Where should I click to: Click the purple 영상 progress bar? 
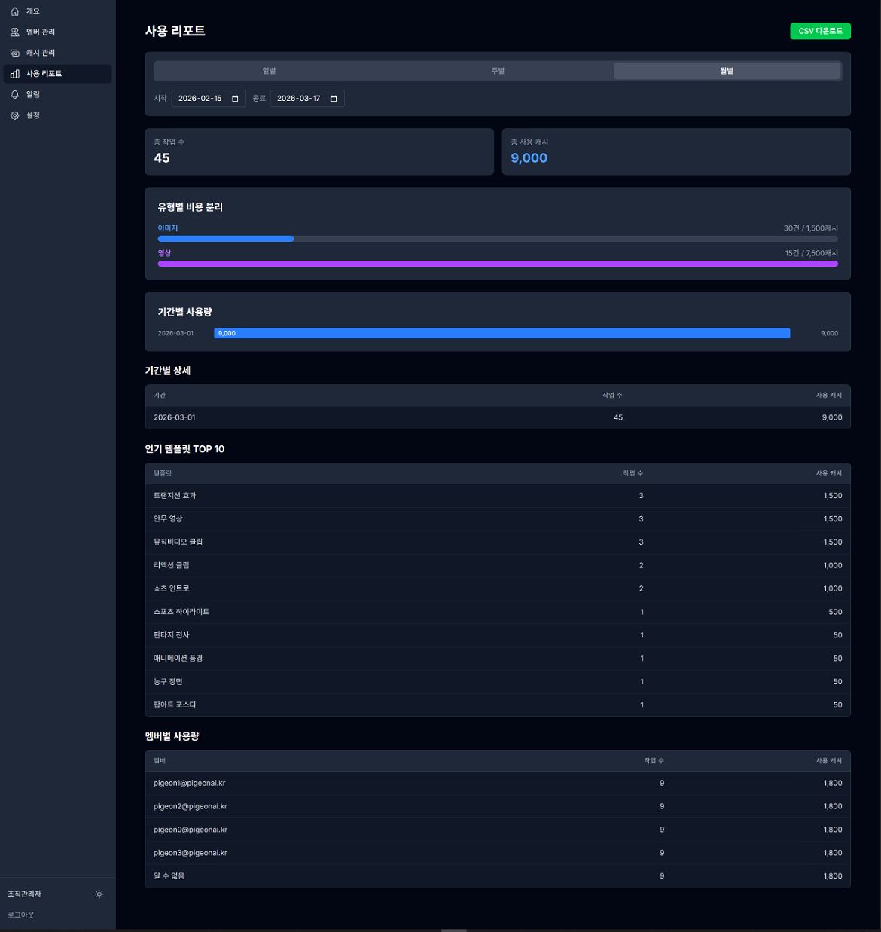pos(497,264)
